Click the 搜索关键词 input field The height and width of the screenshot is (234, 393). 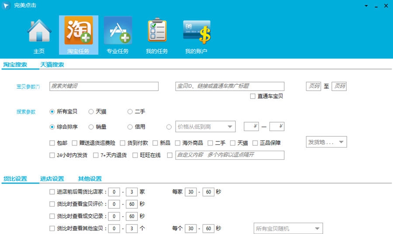(103, 86)
